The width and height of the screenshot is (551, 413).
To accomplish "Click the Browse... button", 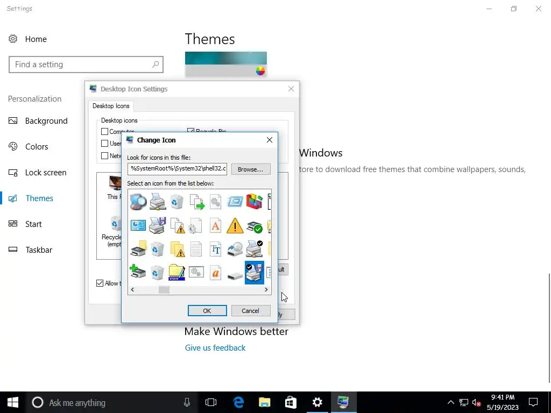I will (x=251, y=169).
